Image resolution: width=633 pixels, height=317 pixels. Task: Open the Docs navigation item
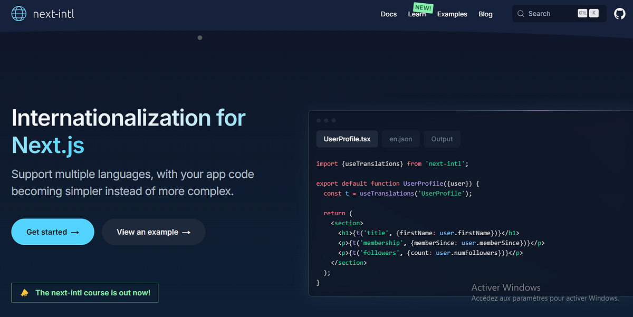pyautogui.click(x=389, y=14)
